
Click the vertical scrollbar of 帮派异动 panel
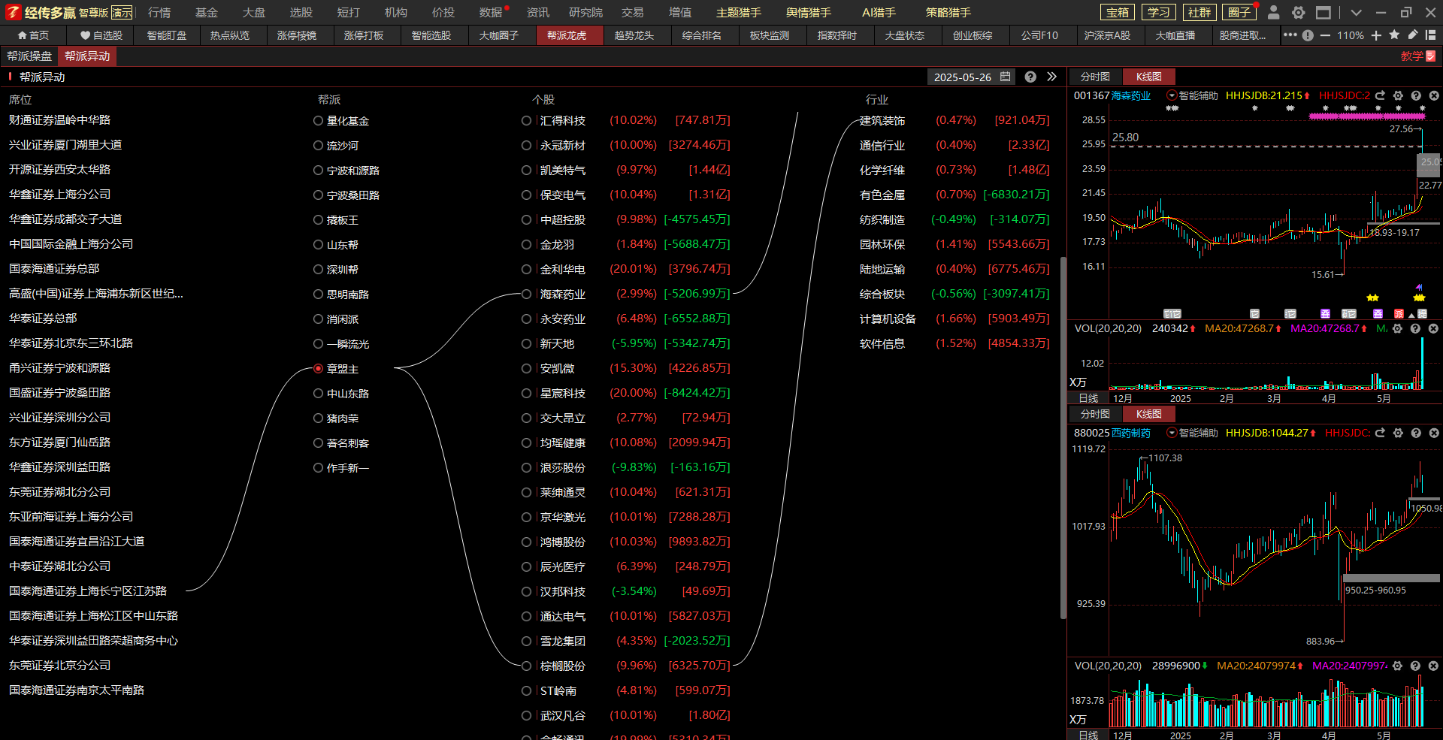point(1063,438)
